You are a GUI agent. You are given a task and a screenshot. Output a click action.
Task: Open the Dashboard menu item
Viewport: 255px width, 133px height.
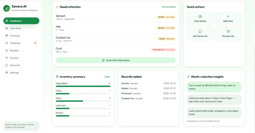pyautogui.click(x=21, y=21)
